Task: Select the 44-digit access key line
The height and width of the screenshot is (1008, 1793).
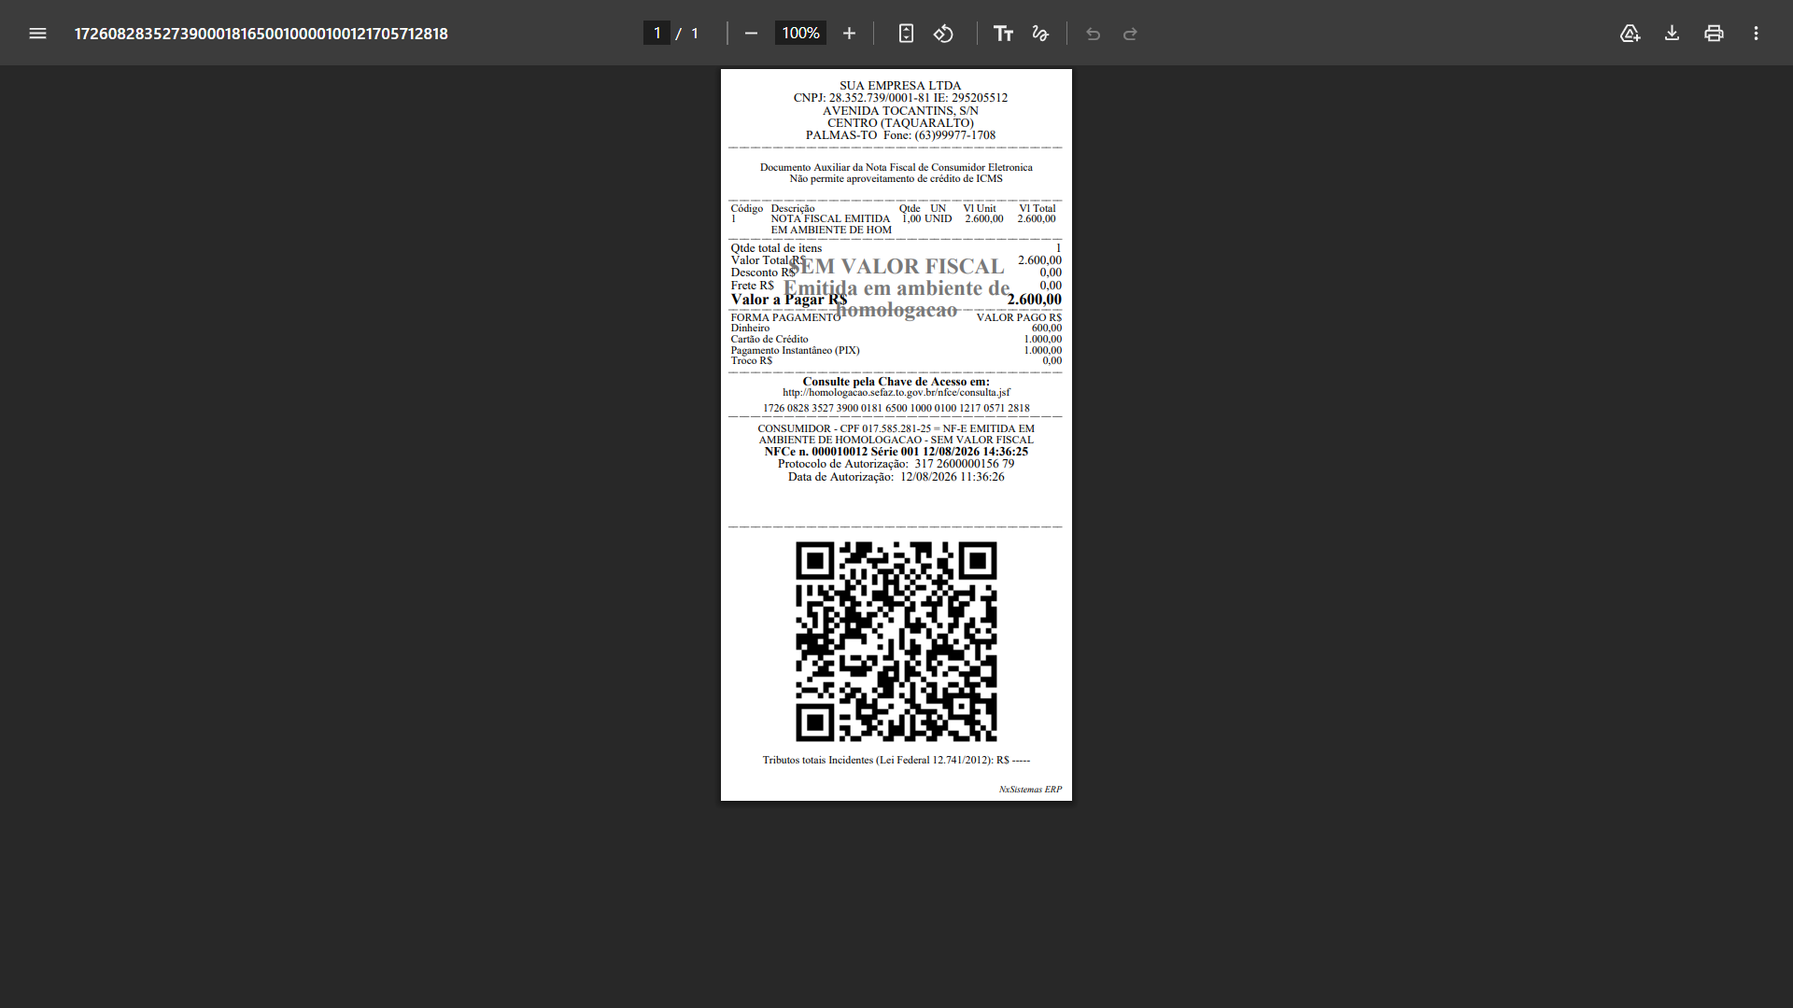Action: [x=896, y=409]
